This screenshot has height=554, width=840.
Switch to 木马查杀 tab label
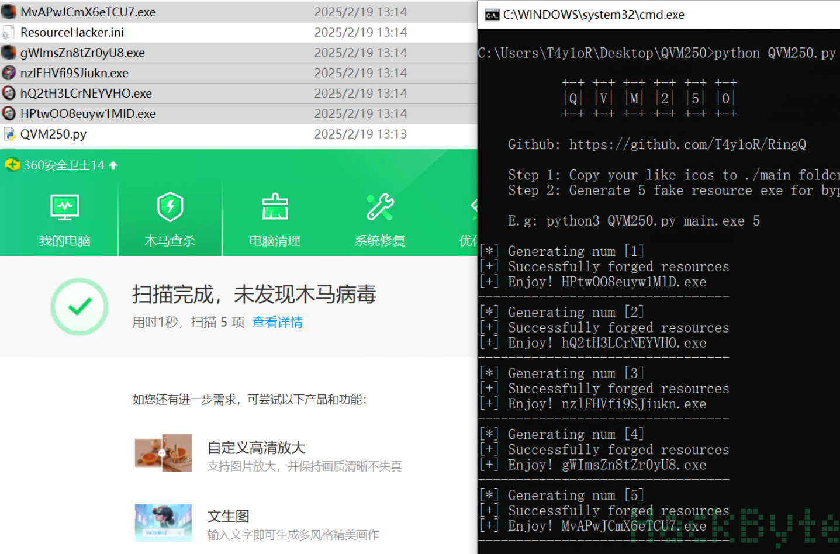click(170, 241)
